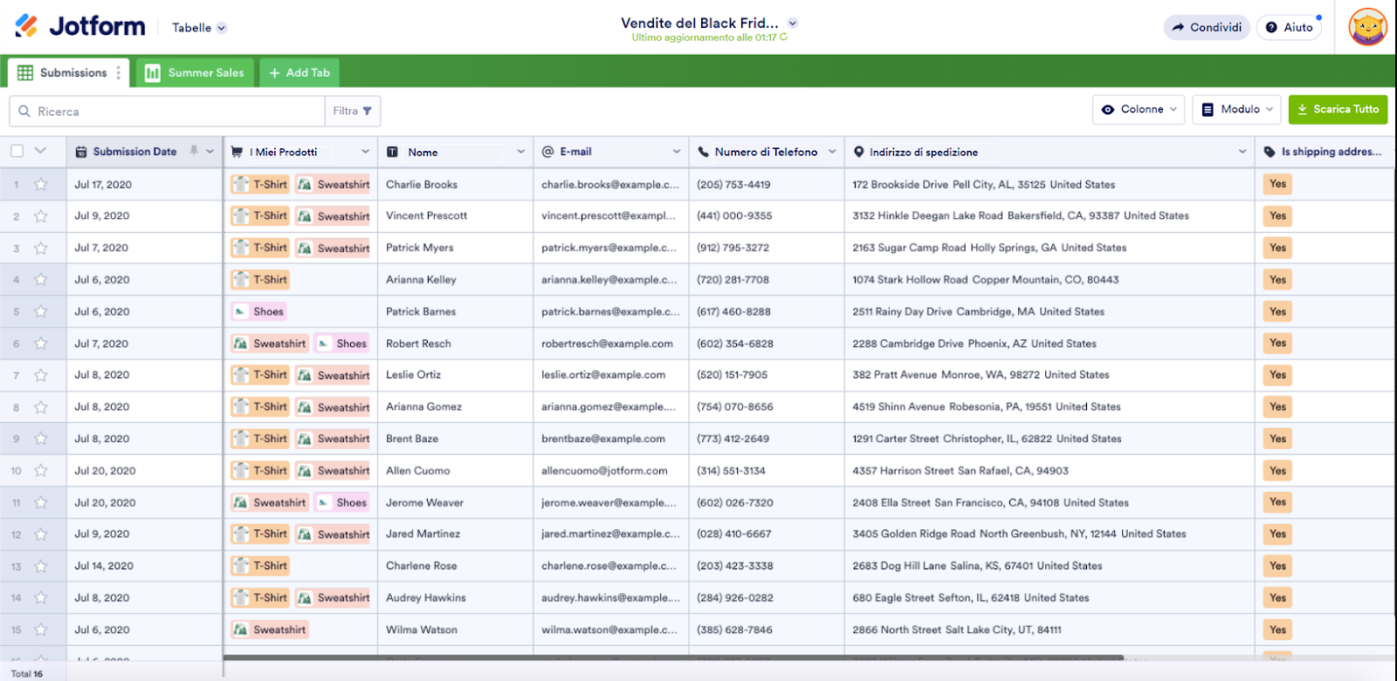Star the Wilma Watson row
Viewport: 1397px width, 681px height.
[40, 630]
